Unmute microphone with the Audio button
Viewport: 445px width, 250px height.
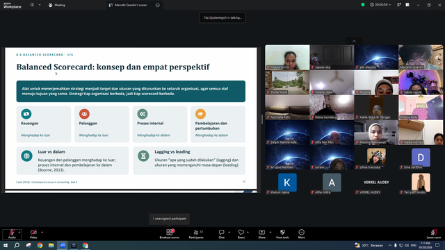pos(12,234)
